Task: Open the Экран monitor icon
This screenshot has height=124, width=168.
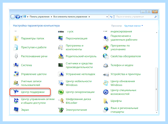Action: click(x=16, y=110)
